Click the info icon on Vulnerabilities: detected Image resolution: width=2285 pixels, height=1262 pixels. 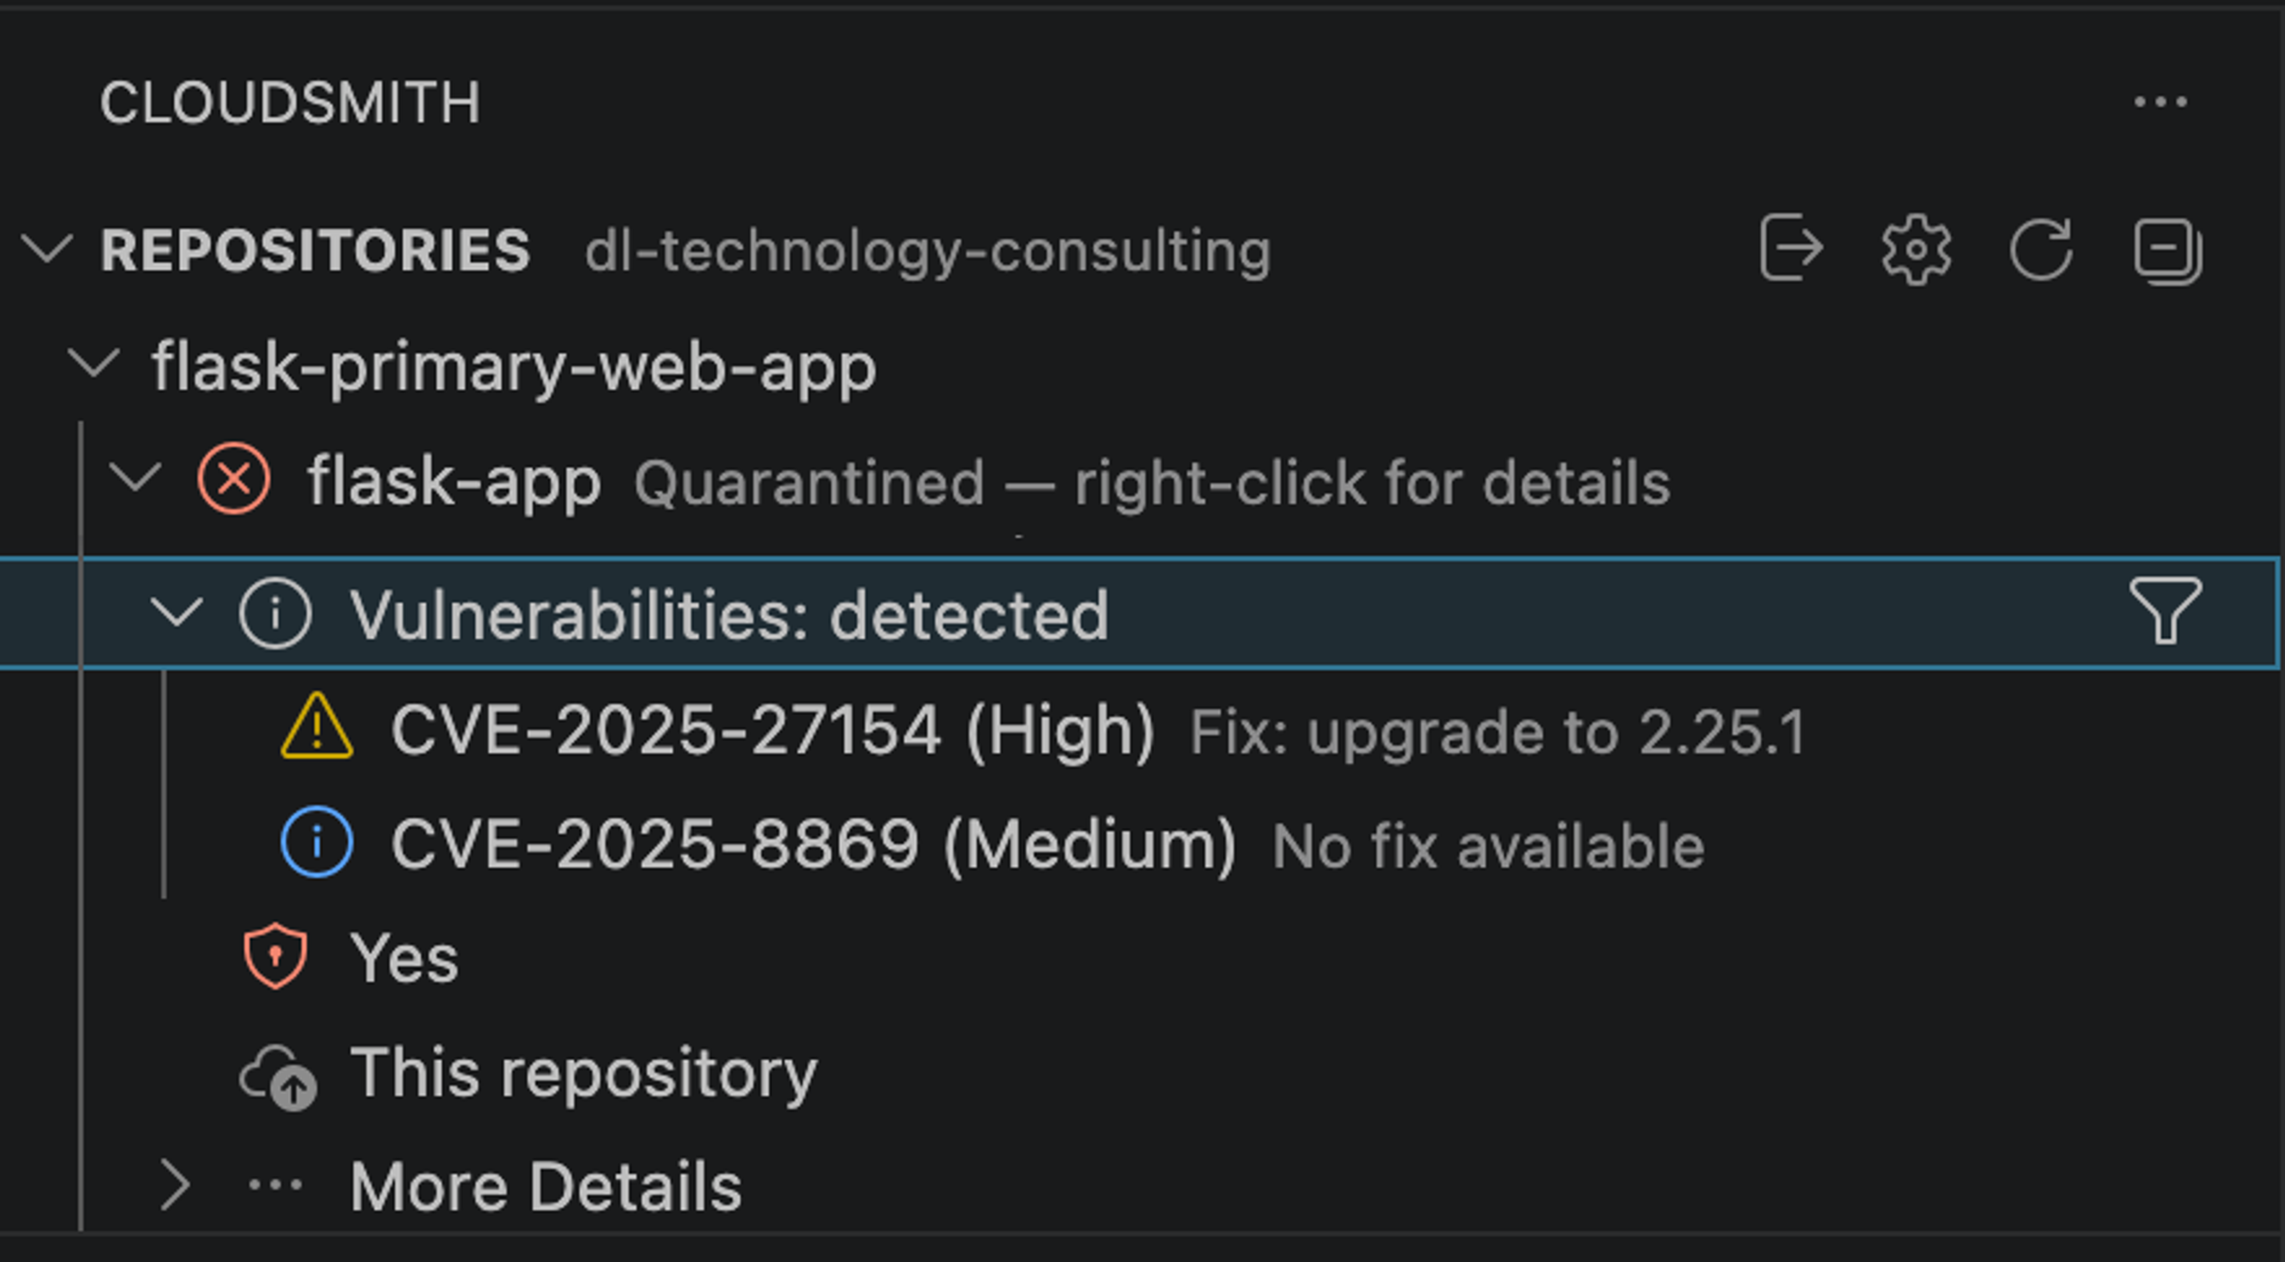coord(276,612)
